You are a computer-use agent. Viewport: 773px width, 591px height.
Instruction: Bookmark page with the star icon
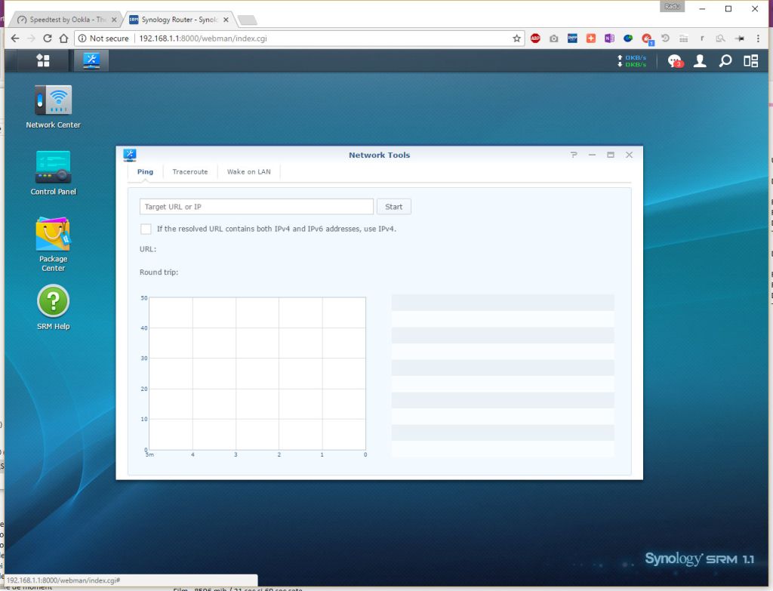[x=516, y=38]
